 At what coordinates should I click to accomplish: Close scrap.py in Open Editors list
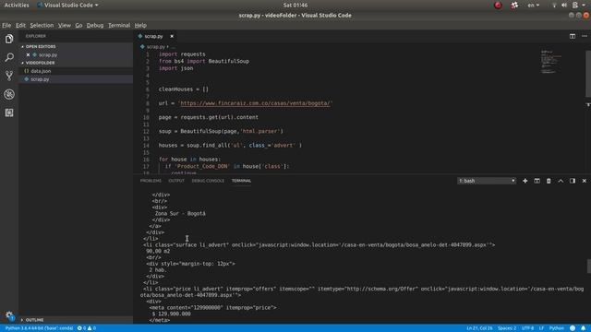click(x=28, y=54)
